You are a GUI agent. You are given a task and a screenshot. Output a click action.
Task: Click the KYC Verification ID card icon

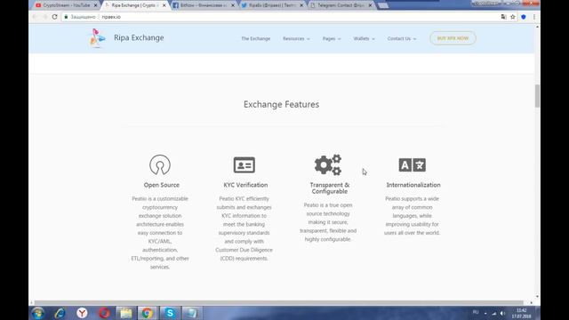click(244, 165)
